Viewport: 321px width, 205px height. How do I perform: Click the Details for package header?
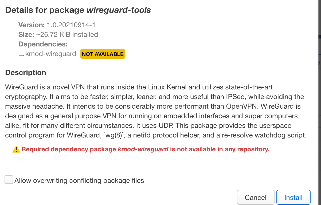[x=77, y=10]
